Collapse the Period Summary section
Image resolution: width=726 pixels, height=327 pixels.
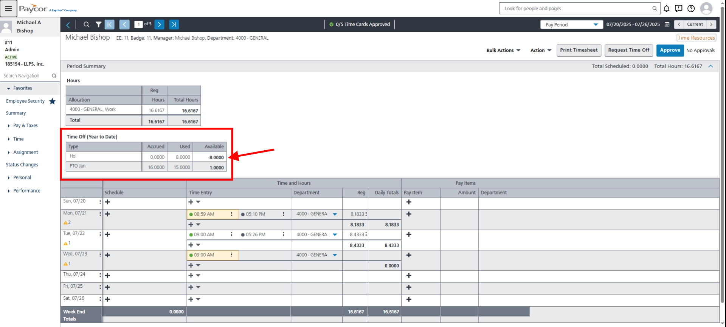[x=710, y=66]
